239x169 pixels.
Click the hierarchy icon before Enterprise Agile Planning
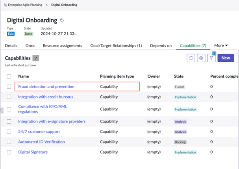(6, 5)
